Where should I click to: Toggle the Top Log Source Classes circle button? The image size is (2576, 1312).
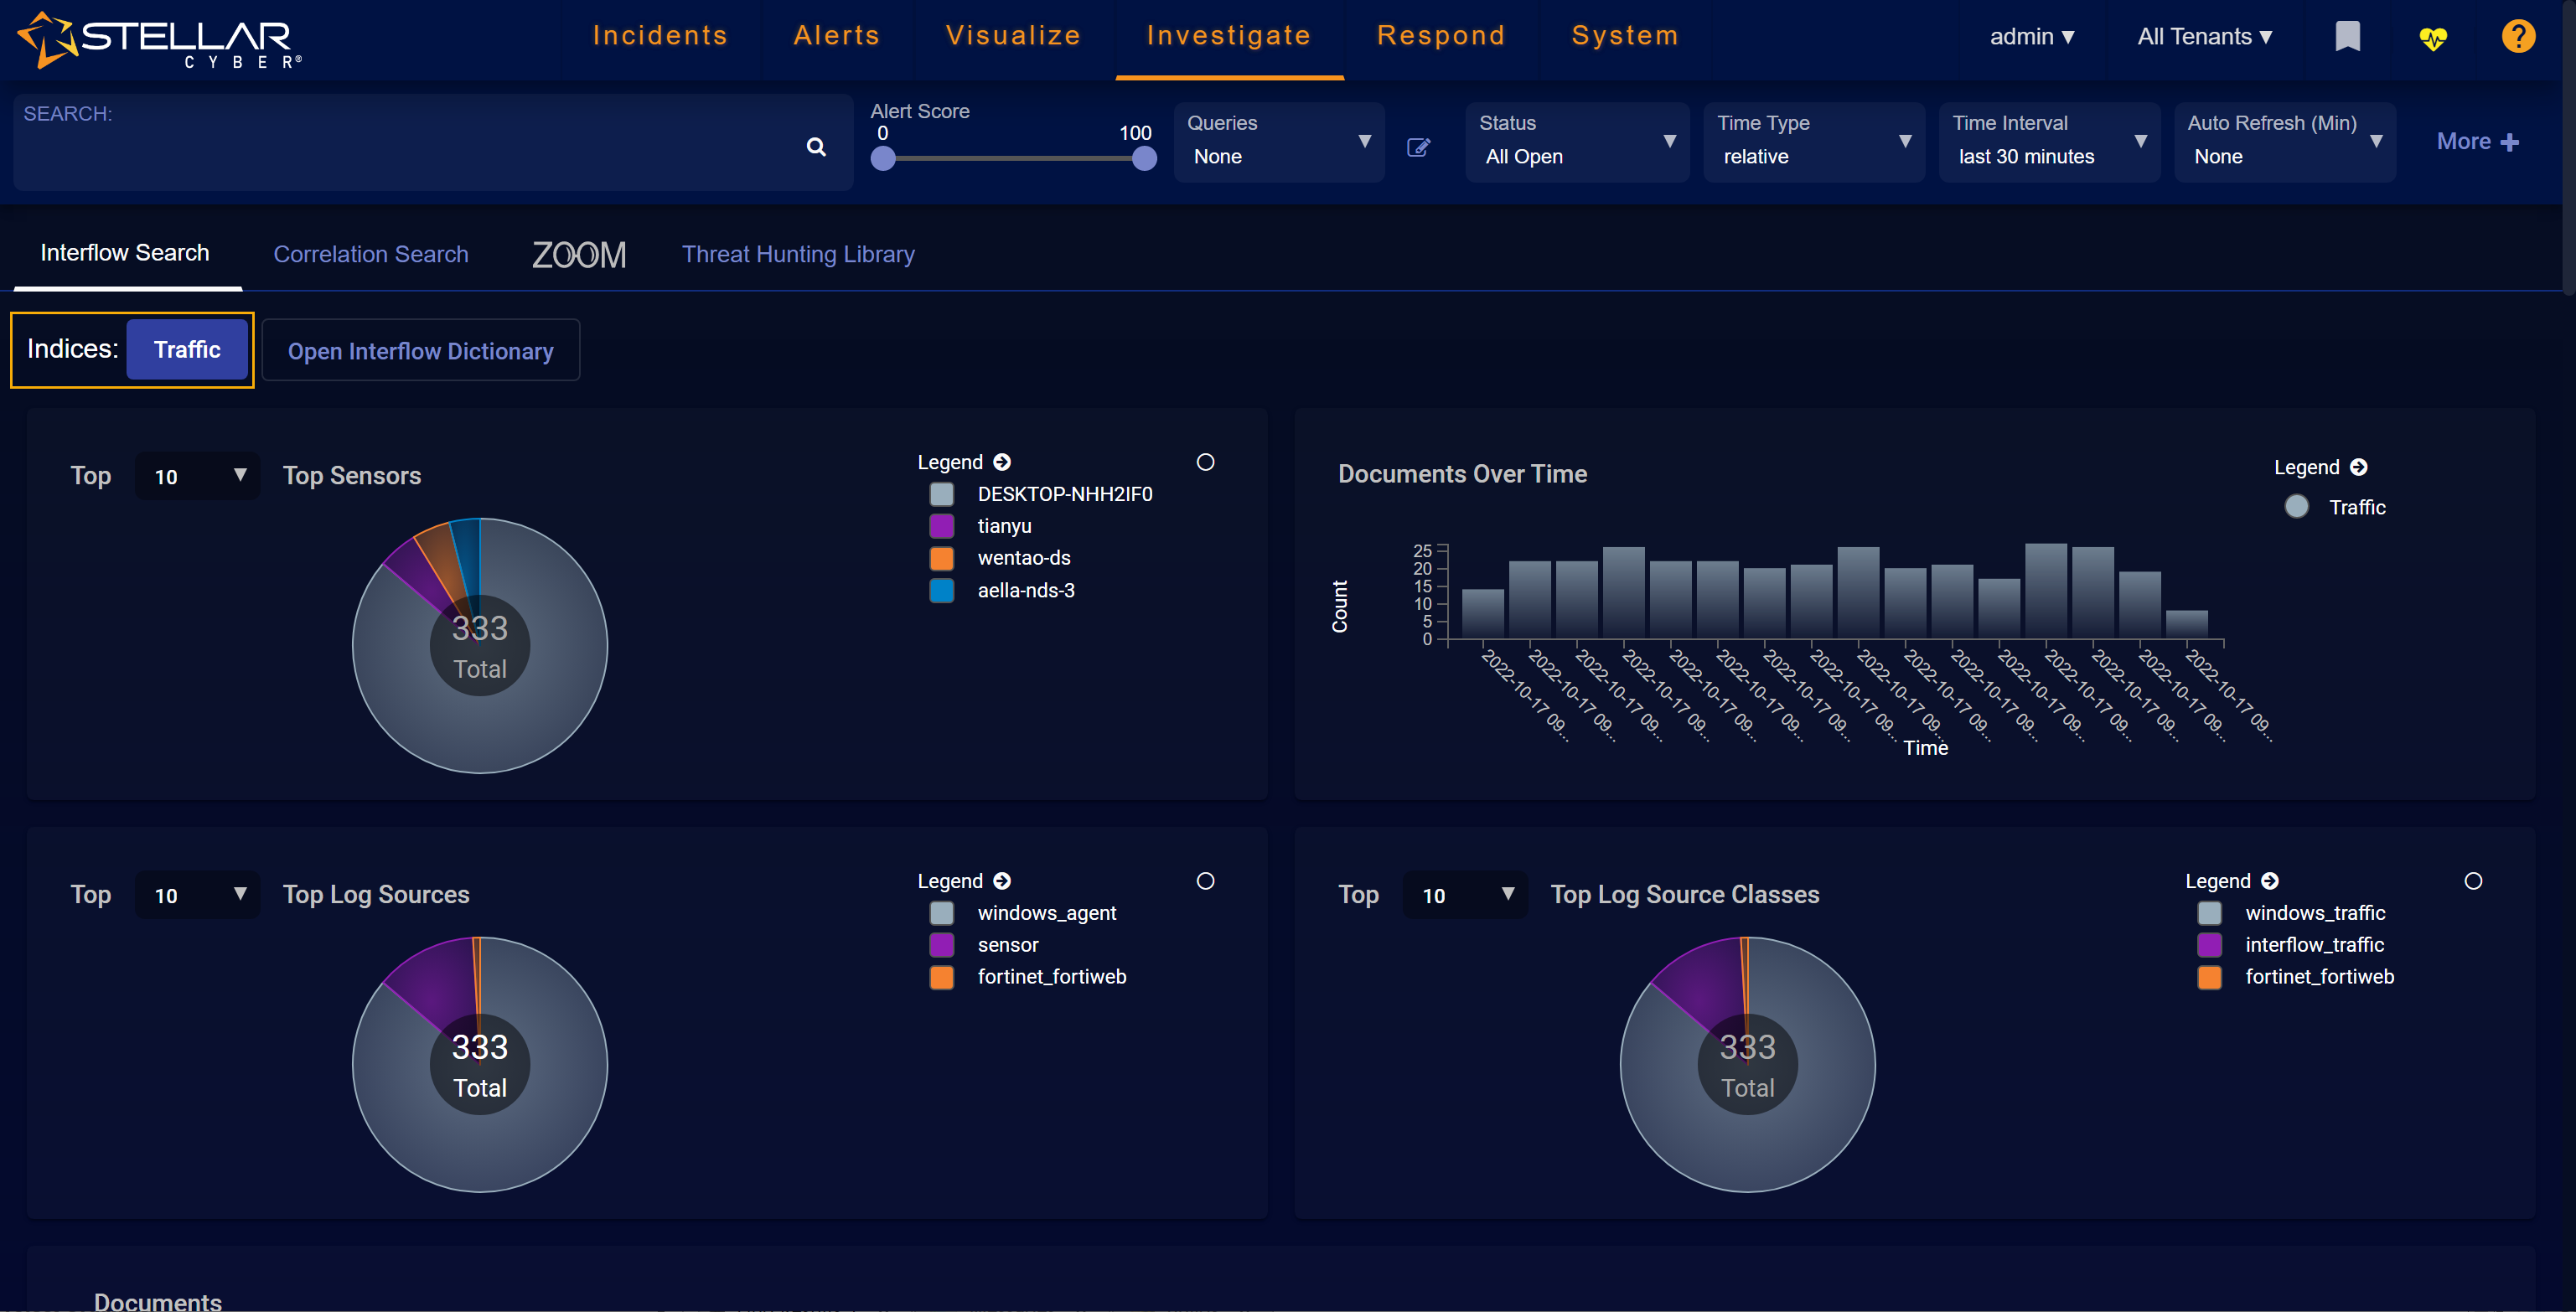(2472, 881)
